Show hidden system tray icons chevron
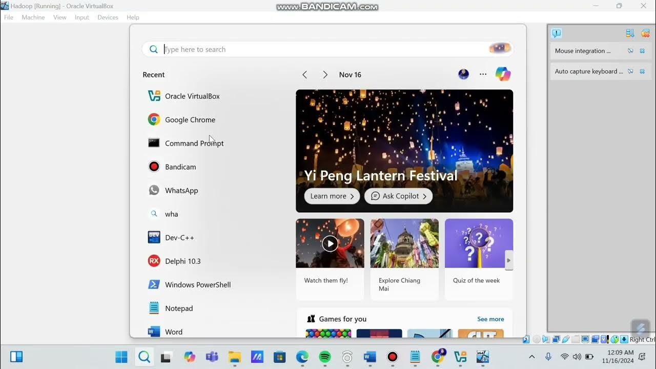 coord(532,357)
